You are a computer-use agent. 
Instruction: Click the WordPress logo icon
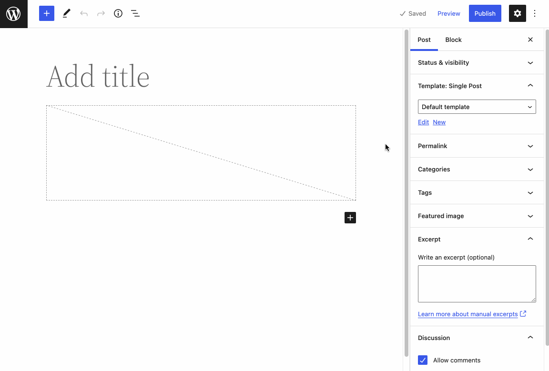point(13,14)
